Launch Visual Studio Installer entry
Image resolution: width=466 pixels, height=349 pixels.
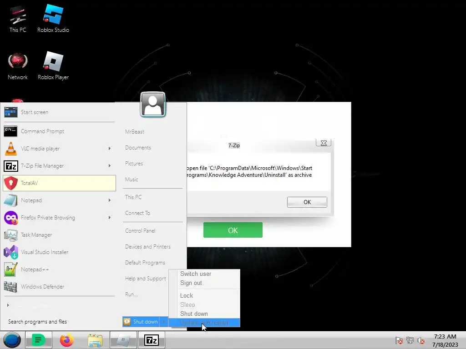tap(59, 252)
